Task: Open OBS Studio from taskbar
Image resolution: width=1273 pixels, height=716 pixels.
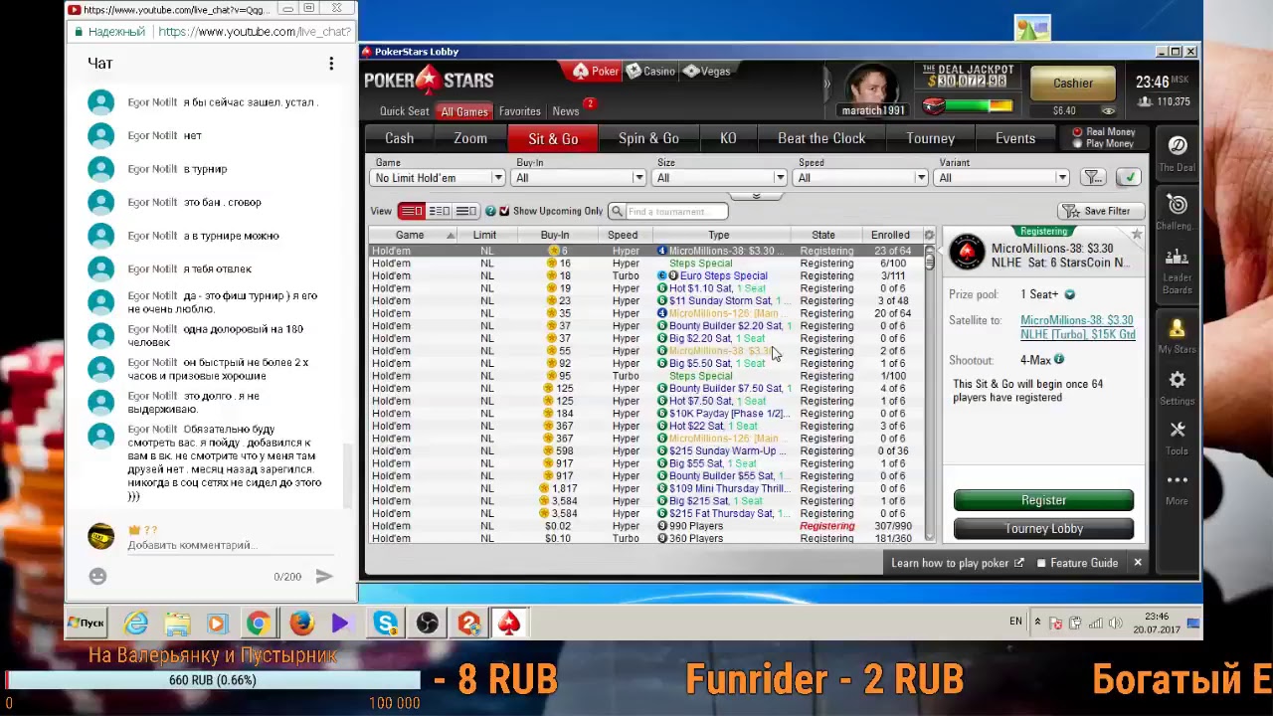Action: tap(427, 624)
